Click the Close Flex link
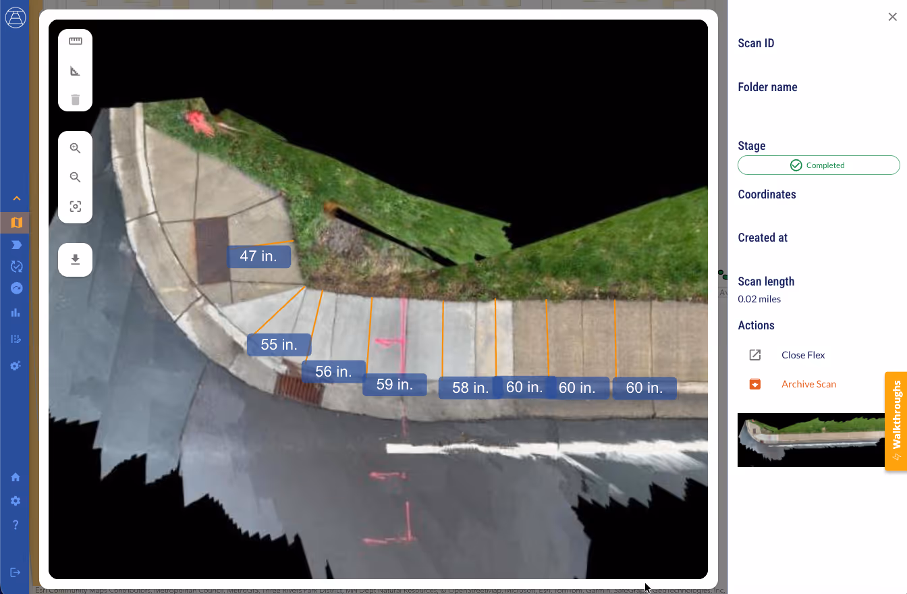Screen dimensions: 907x594 tap(803, 355)
